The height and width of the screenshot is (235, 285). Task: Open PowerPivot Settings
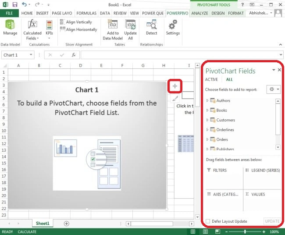coord(173,28)
